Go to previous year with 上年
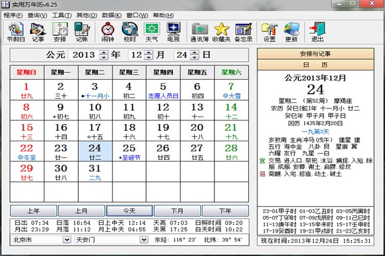385x256 pixels. [34, 211]
